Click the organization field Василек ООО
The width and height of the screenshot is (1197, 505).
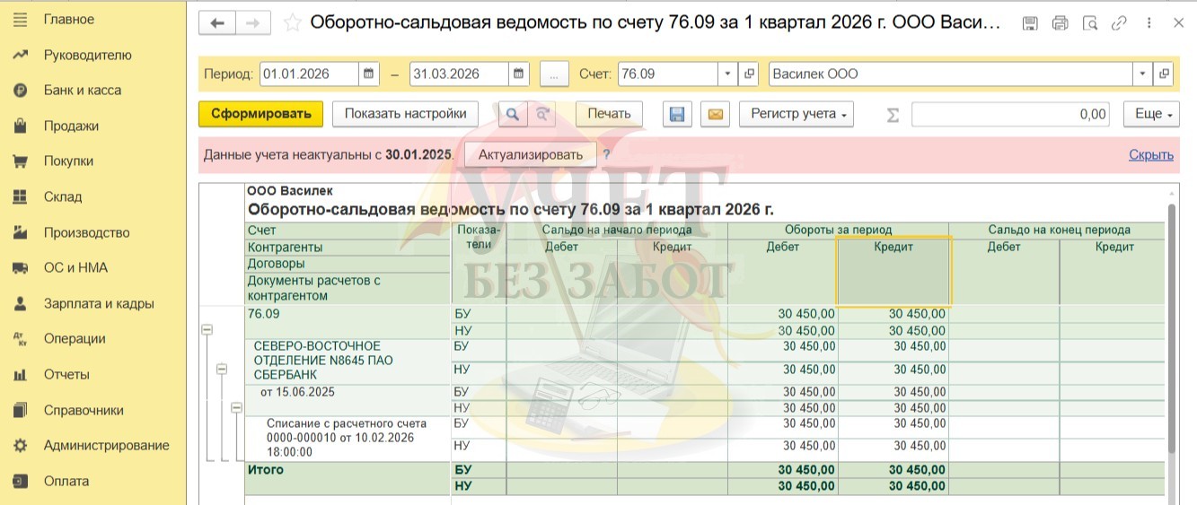(950, 74)
